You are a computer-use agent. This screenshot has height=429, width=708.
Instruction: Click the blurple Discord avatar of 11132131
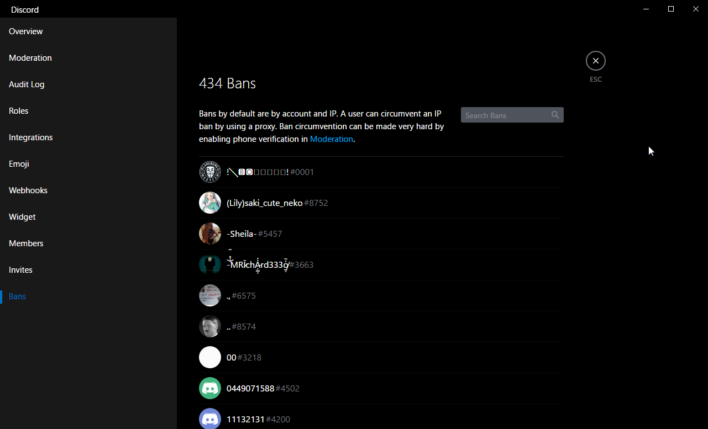pyautogui.click(x=210, y=419)
